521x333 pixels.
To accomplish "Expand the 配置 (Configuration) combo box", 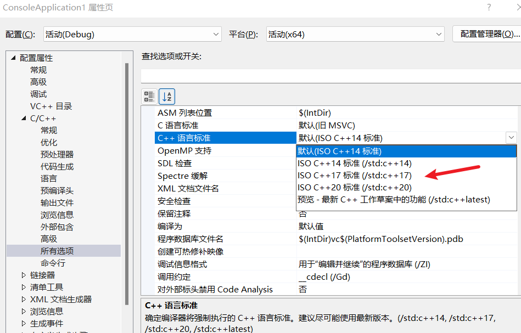I will [x=132, y=34].
